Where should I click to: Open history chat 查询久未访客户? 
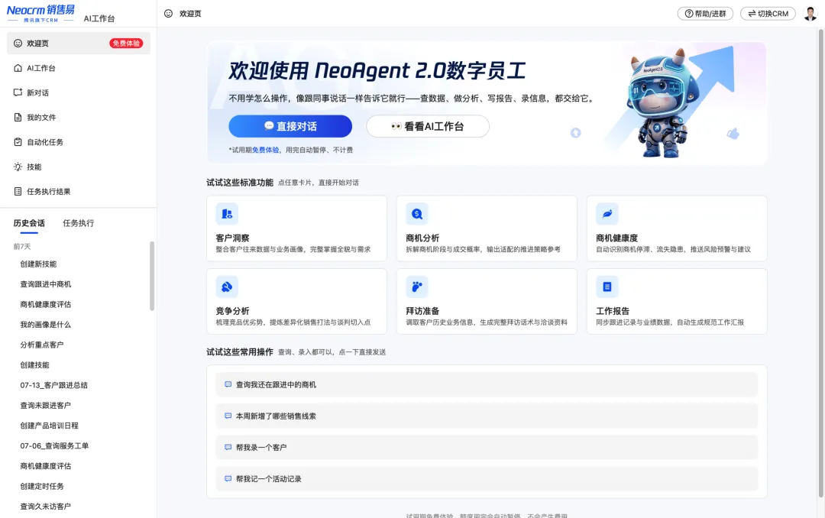pyautogui.click(x=45, y=507)
